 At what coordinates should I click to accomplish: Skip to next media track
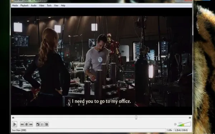(31, 124)
